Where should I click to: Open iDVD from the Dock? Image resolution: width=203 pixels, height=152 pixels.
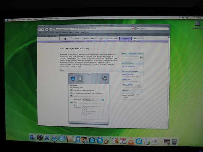tap(100, 140)
